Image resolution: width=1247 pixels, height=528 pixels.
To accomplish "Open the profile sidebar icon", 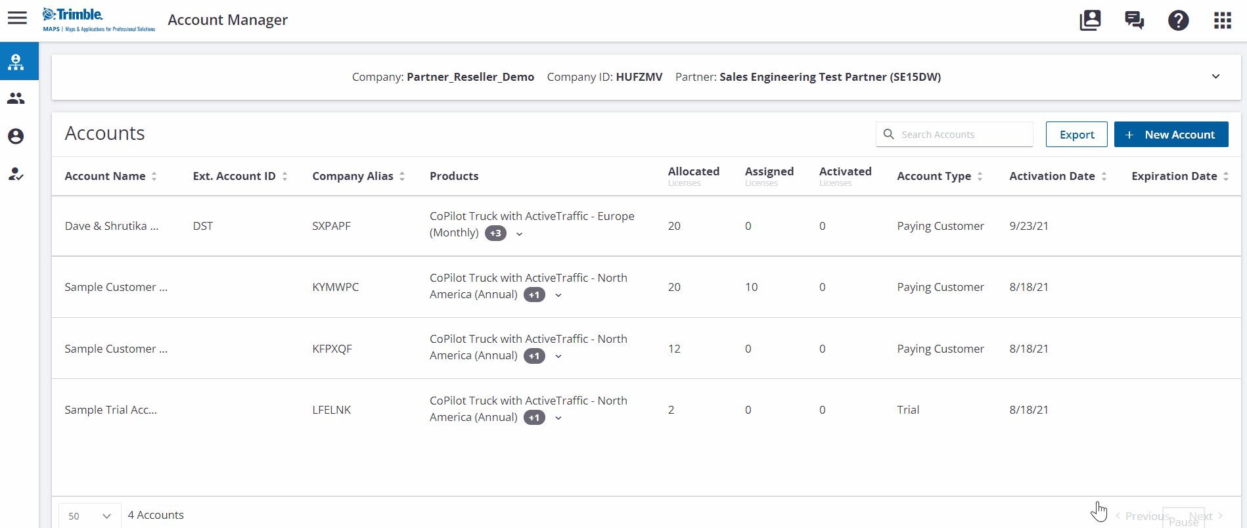I will tap(16, 136).
